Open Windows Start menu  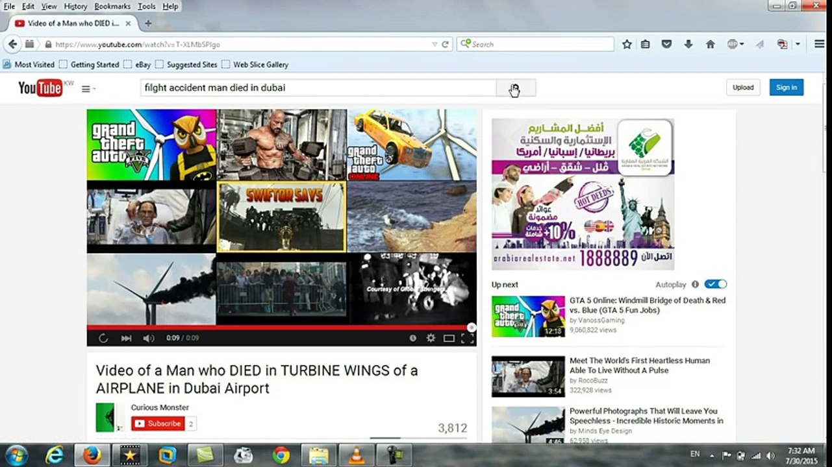coord(16,455)
